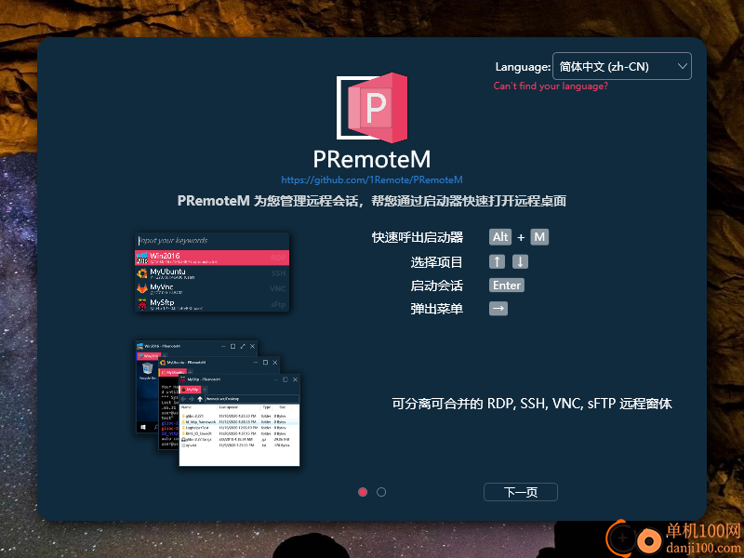This screenshot has width=744, height=558.
Task: Click the up arrow key icon
Action: tap(497, 261)
